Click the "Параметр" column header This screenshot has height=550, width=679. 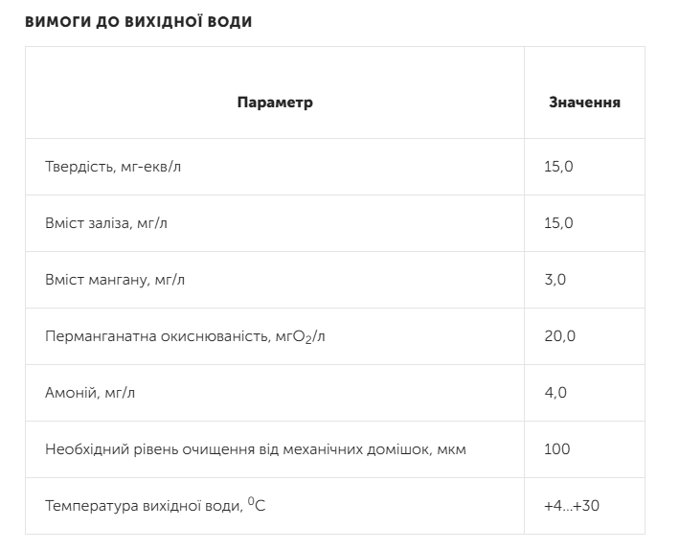pyautogui.click(x=275, y=103)
